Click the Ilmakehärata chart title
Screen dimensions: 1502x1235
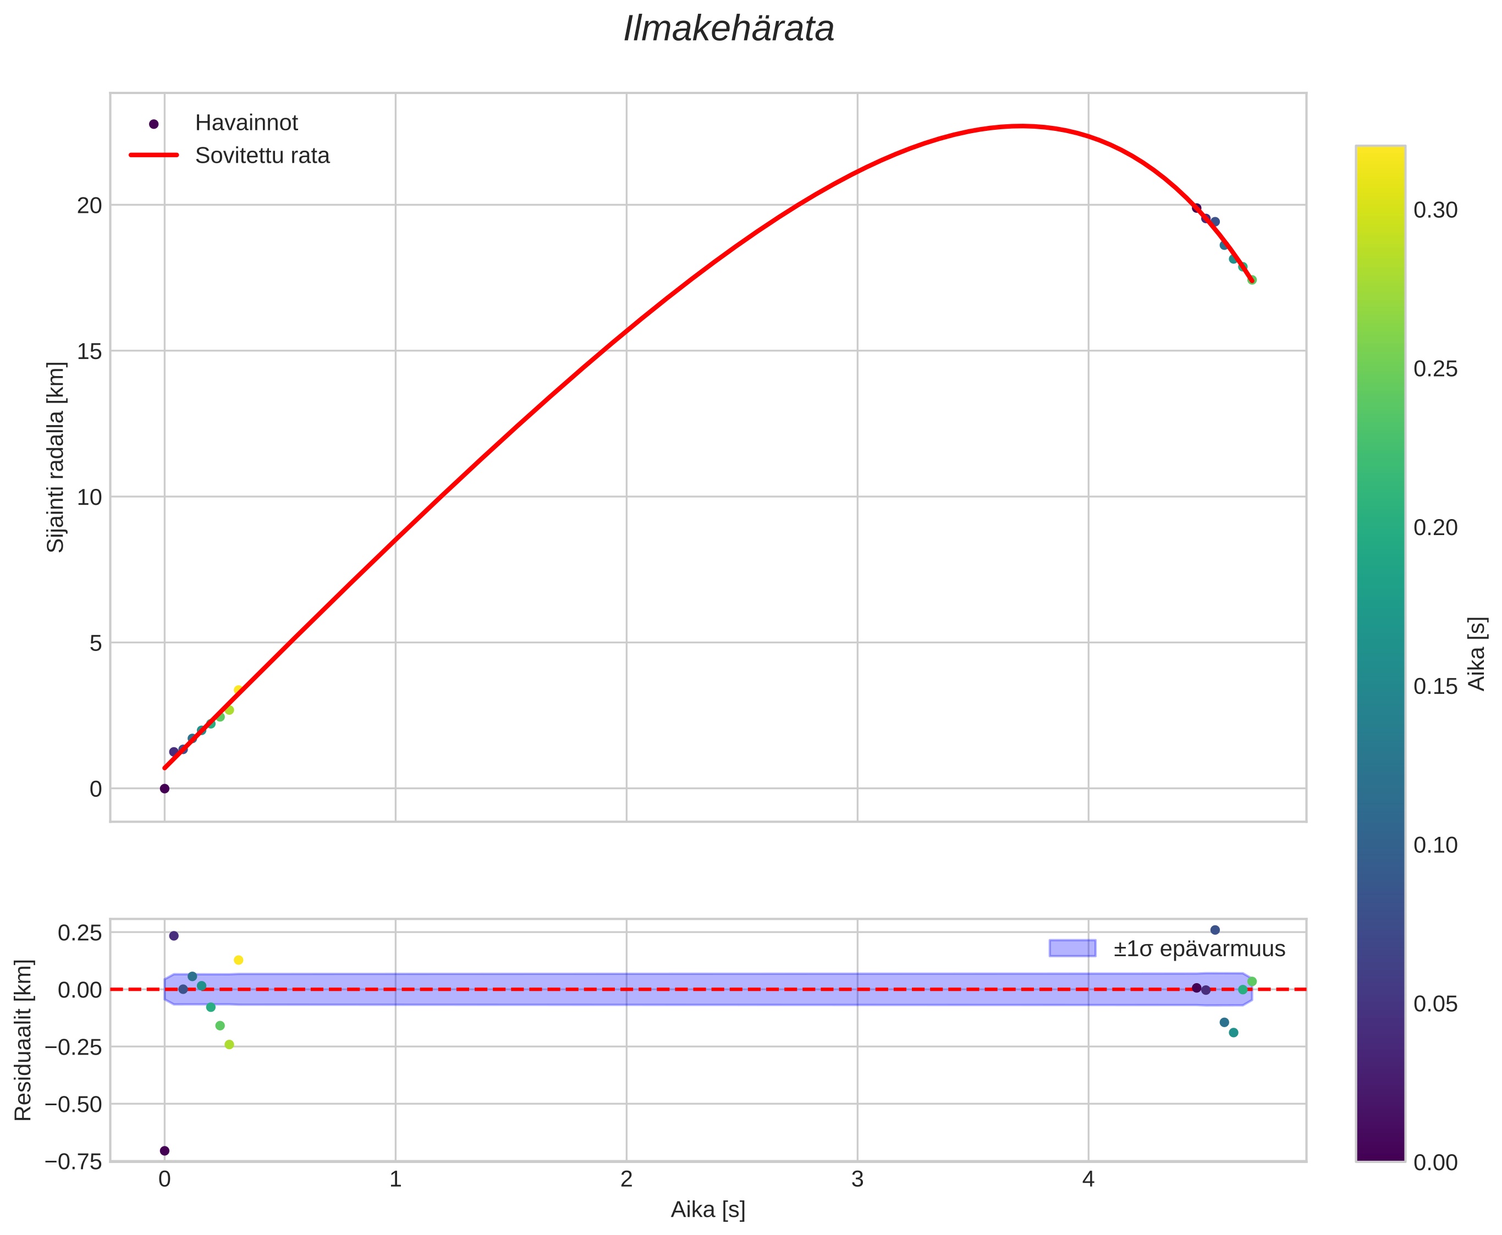729,29
